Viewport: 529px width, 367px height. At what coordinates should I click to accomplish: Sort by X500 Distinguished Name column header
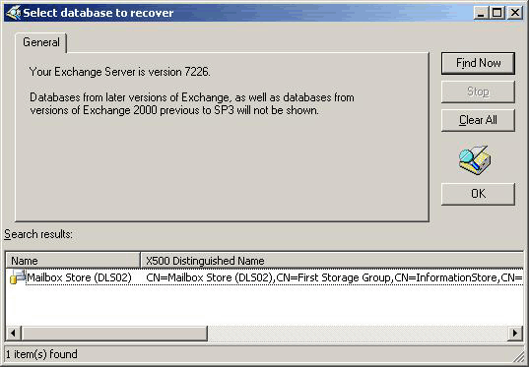pos(332,261)
